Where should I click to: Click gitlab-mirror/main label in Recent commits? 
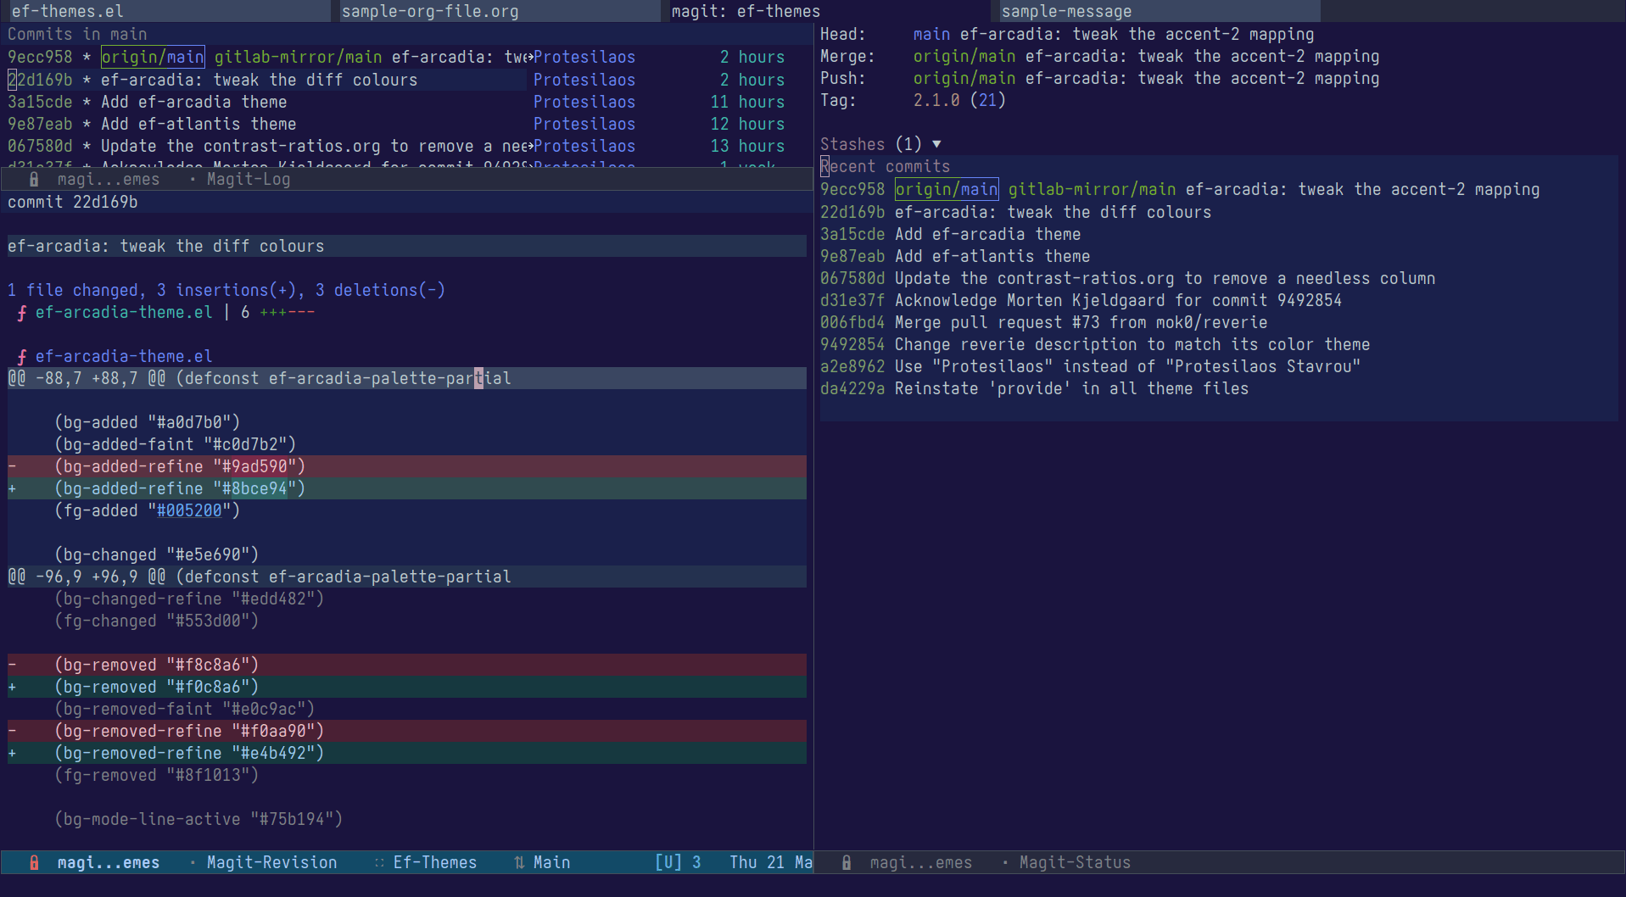(1092, 189)
